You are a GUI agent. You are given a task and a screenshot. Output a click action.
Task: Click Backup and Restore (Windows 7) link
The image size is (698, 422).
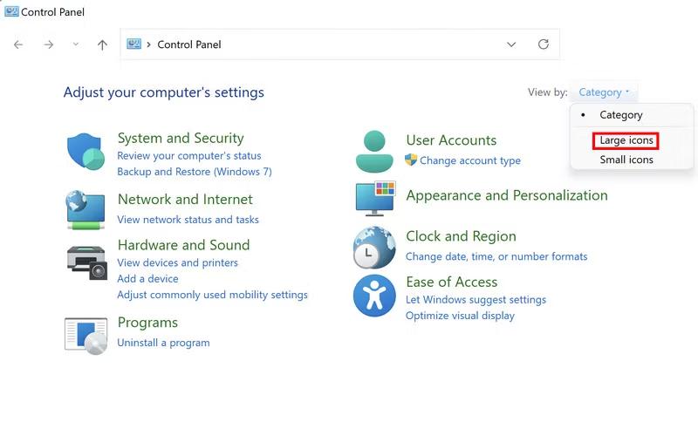(x=194, y=172)
